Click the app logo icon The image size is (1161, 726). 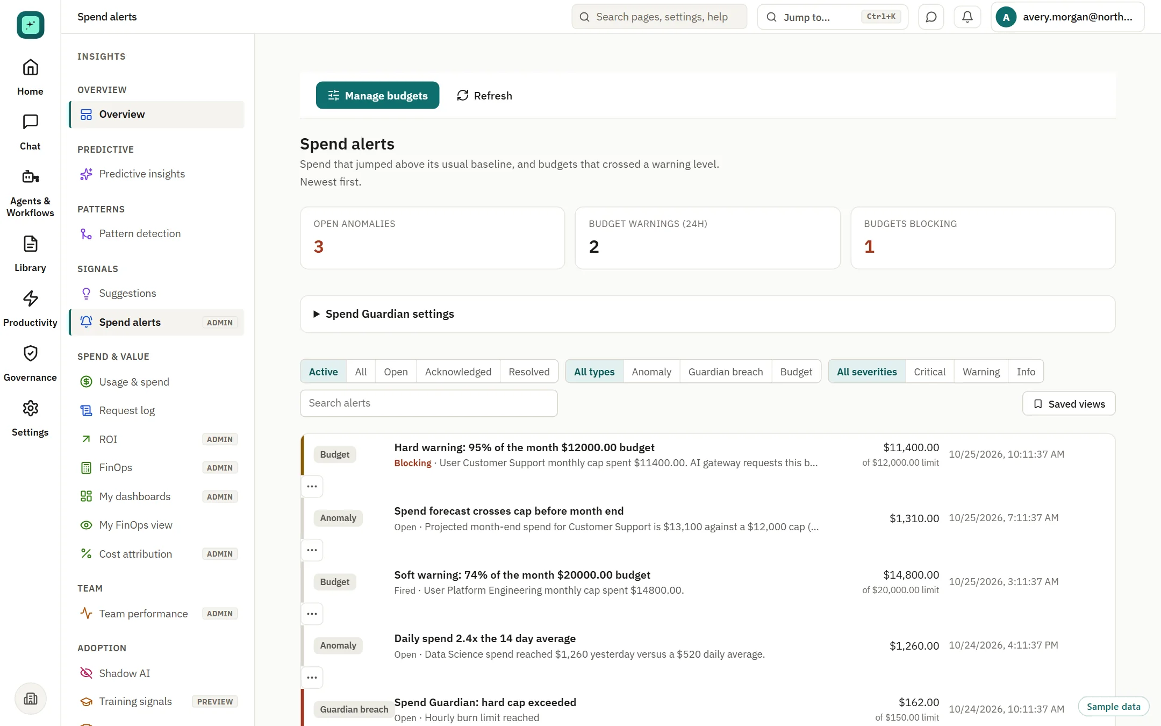tap(30, 25)
